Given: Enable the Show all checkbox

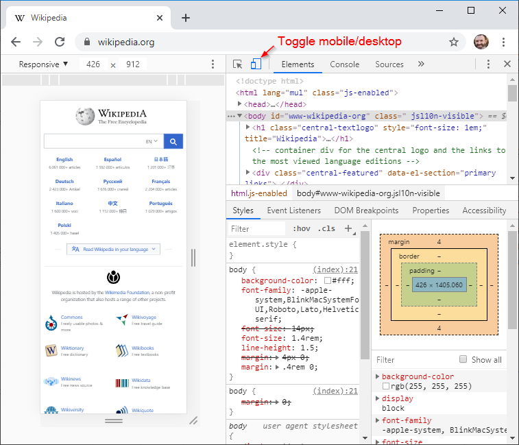Looking at the screenshot, I should pos(463,359).
